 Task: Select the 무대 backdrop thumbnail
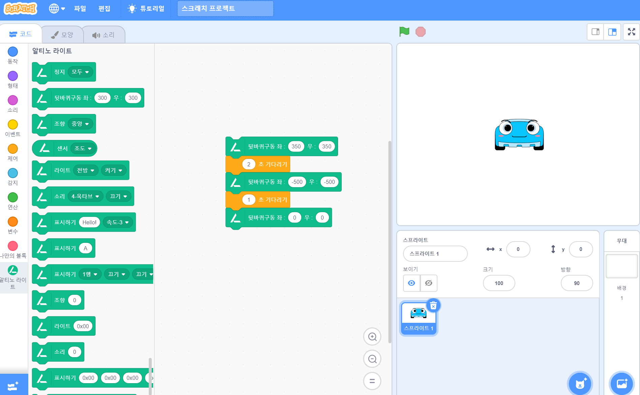click(621, 266)
